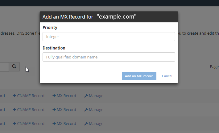The image size is (219, 133).
Task: Open Manage wrench in third visible row
Action: [x=94, y=124]
